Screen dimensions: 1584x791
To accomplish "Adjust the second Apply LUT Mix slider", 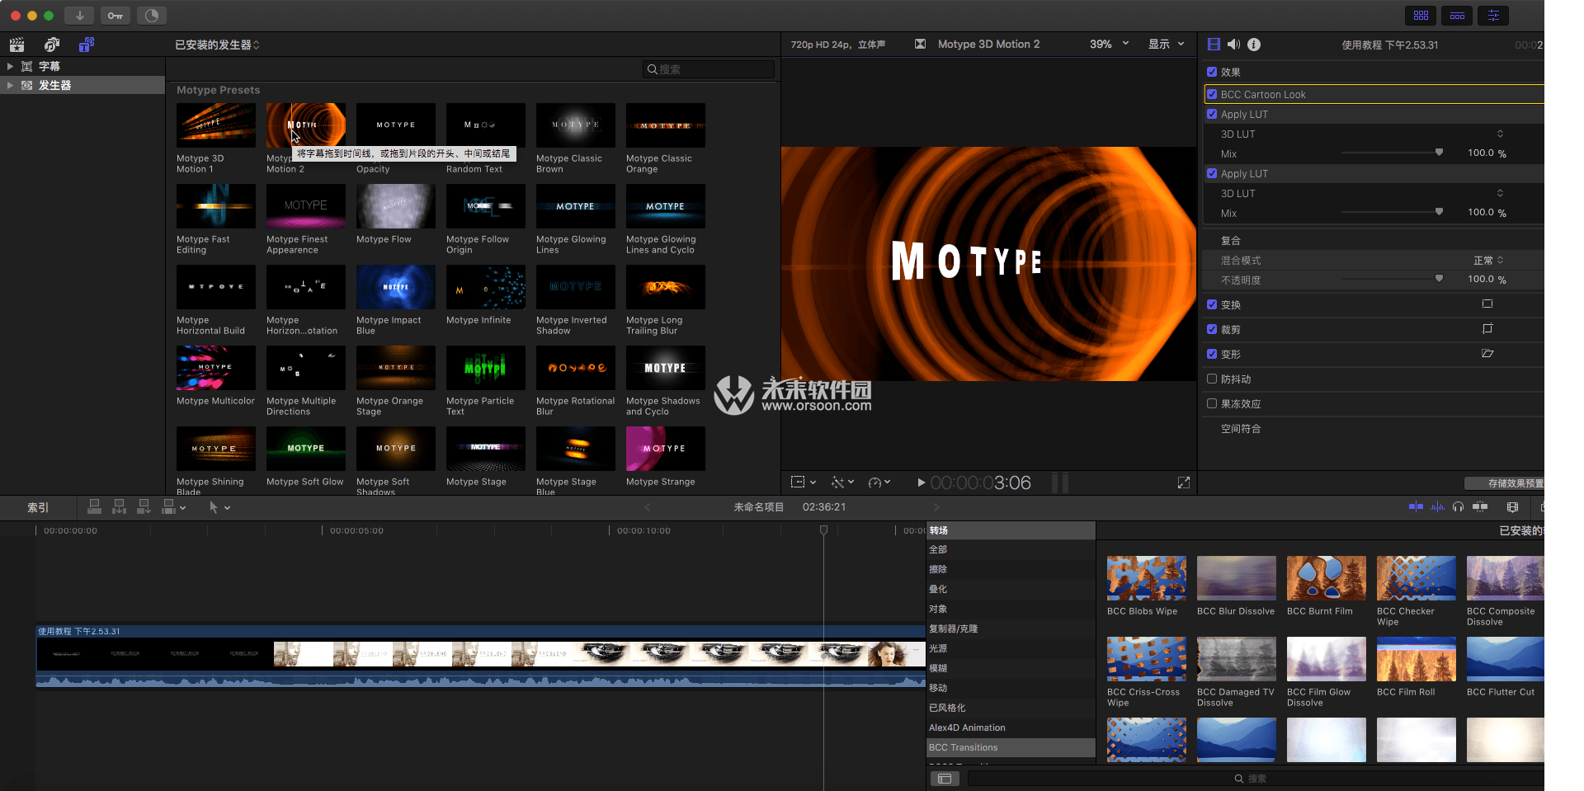I will (x=1393, y=212).
